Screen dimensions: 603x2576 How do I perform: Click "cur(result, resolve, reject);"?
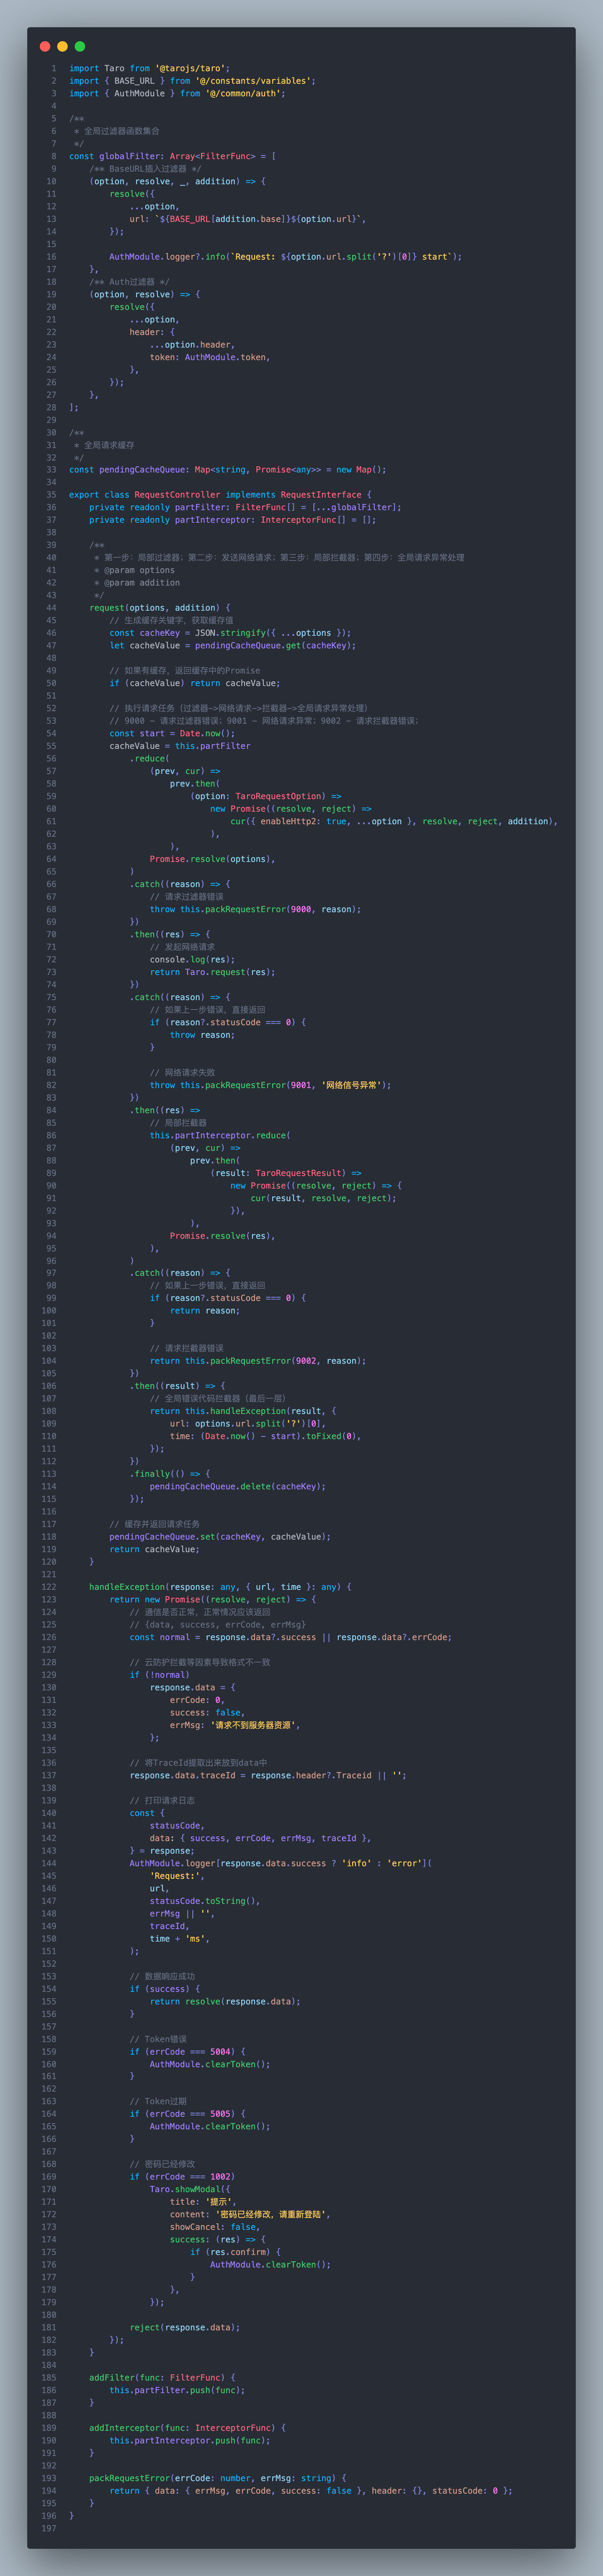(x=324, y=1198)
